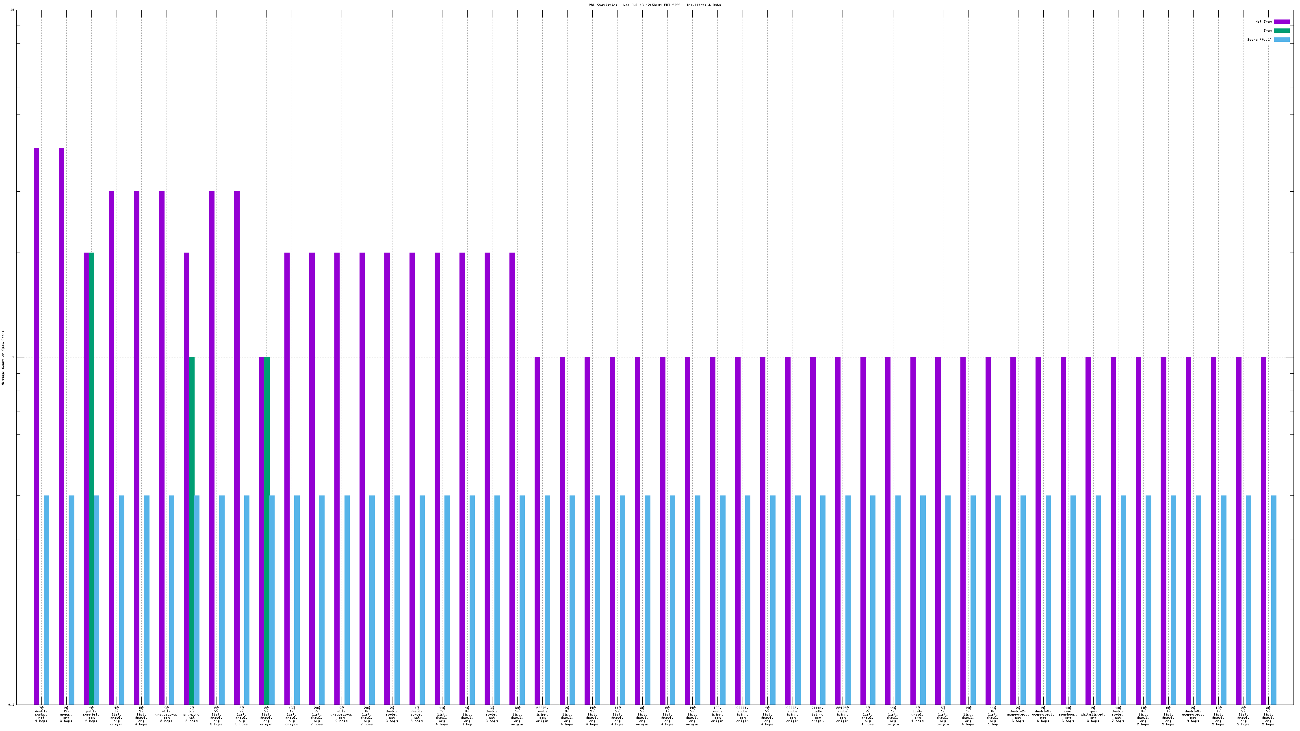
Task: Click the dnsbl-2.uceprotect.net 6 hops label
Action: pos(1018,714)
